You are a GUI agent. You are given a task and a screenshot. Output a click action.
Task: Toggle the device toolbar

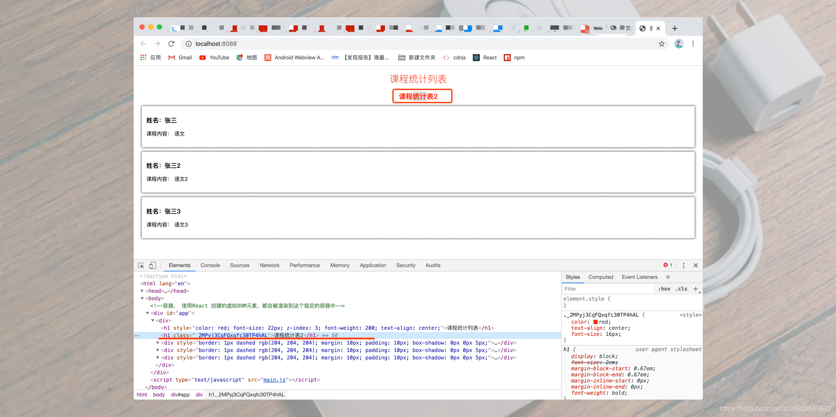[x=153, y=265]
